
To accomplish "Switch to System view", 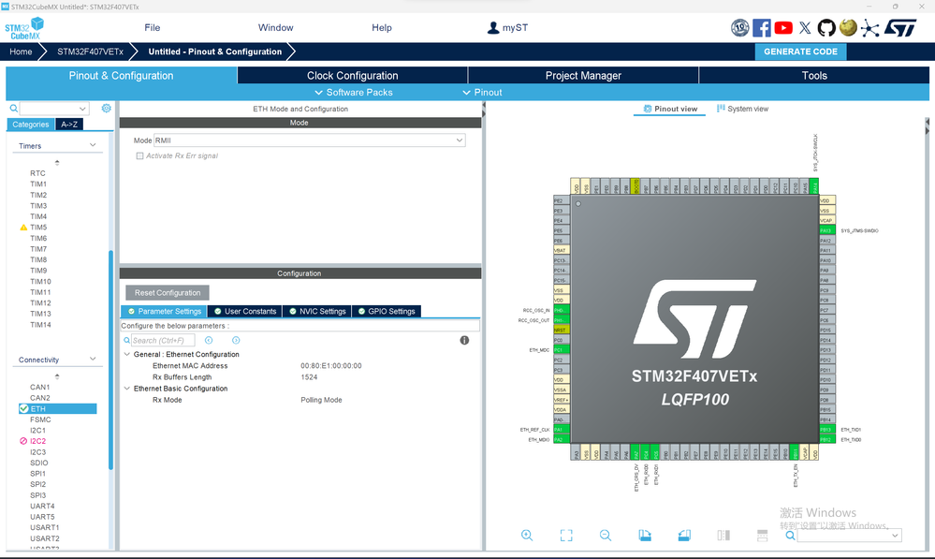I will click(x=742, y=109).
